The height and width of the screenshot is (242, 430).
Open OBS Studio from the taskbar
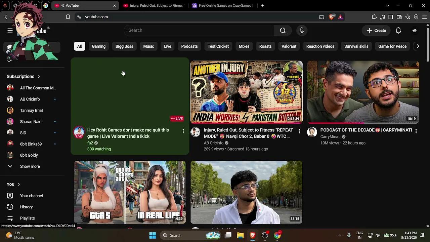[265, 235]
